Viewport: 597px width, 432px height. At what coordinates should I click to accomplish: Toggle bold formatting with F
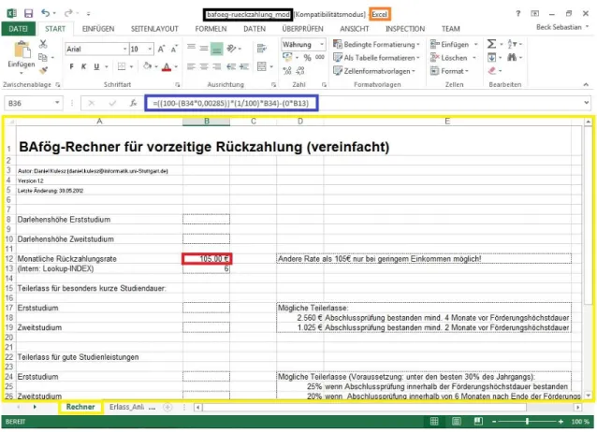click(x=71, y=66)
